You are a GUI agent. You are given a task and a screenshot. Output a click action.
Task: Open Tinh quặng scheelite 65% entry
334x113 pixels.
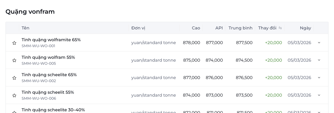coord(49,75)
